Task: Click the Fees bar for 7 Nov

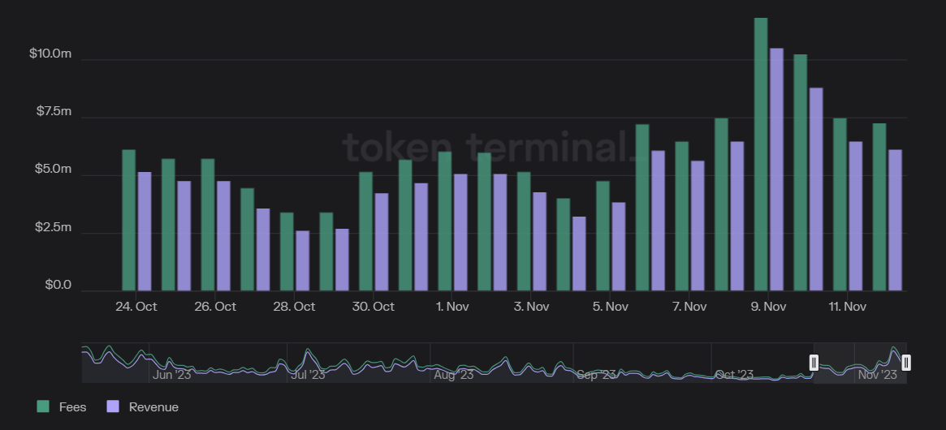Action: click(681, 216)
